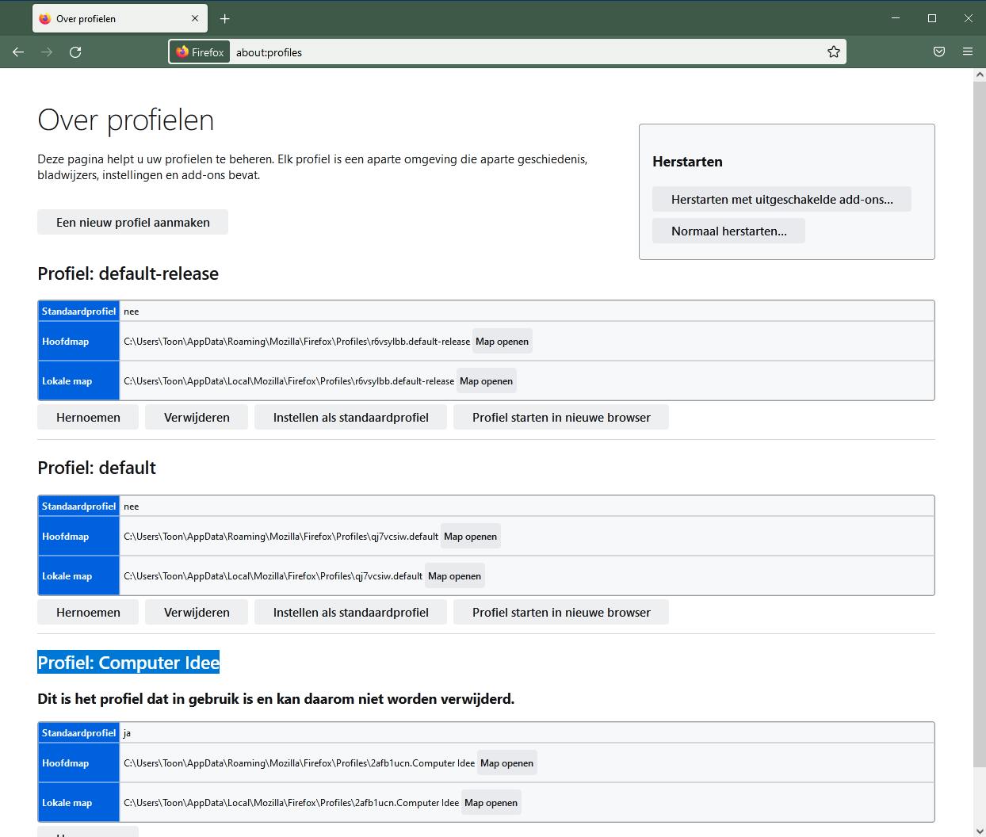The width and height of the screenshot is (986, 837).
Task: Click Een nieuw profiel aanmaken button
Action: pyautogui.click(x=132, y=222)
